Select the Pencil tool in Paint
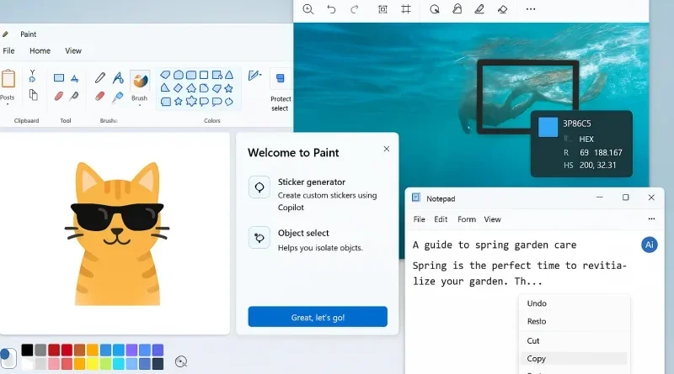The height and width of the screenshot is (374, 674). pos(100,77)
